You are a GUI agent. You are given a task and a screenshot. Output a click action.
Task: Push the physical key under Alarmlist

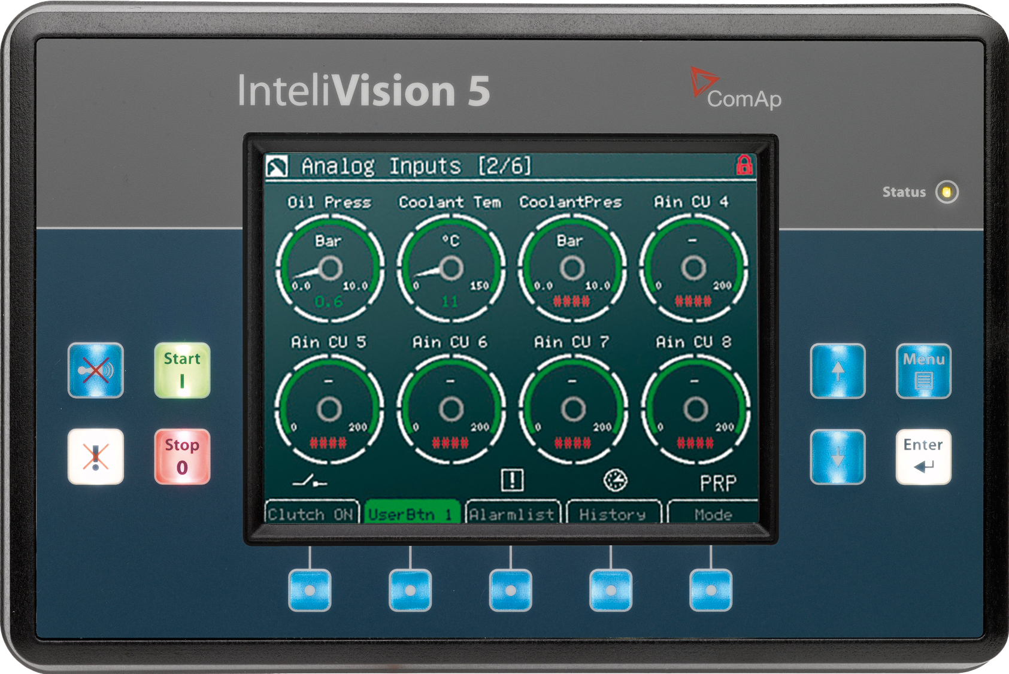tap(510, 590)
